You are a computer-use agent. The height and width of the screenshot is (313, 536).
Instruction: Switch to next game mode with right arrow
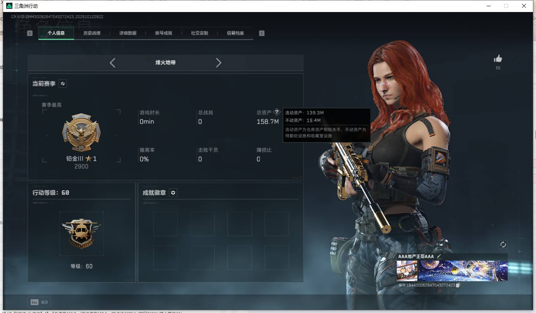(x=219, y=63)
